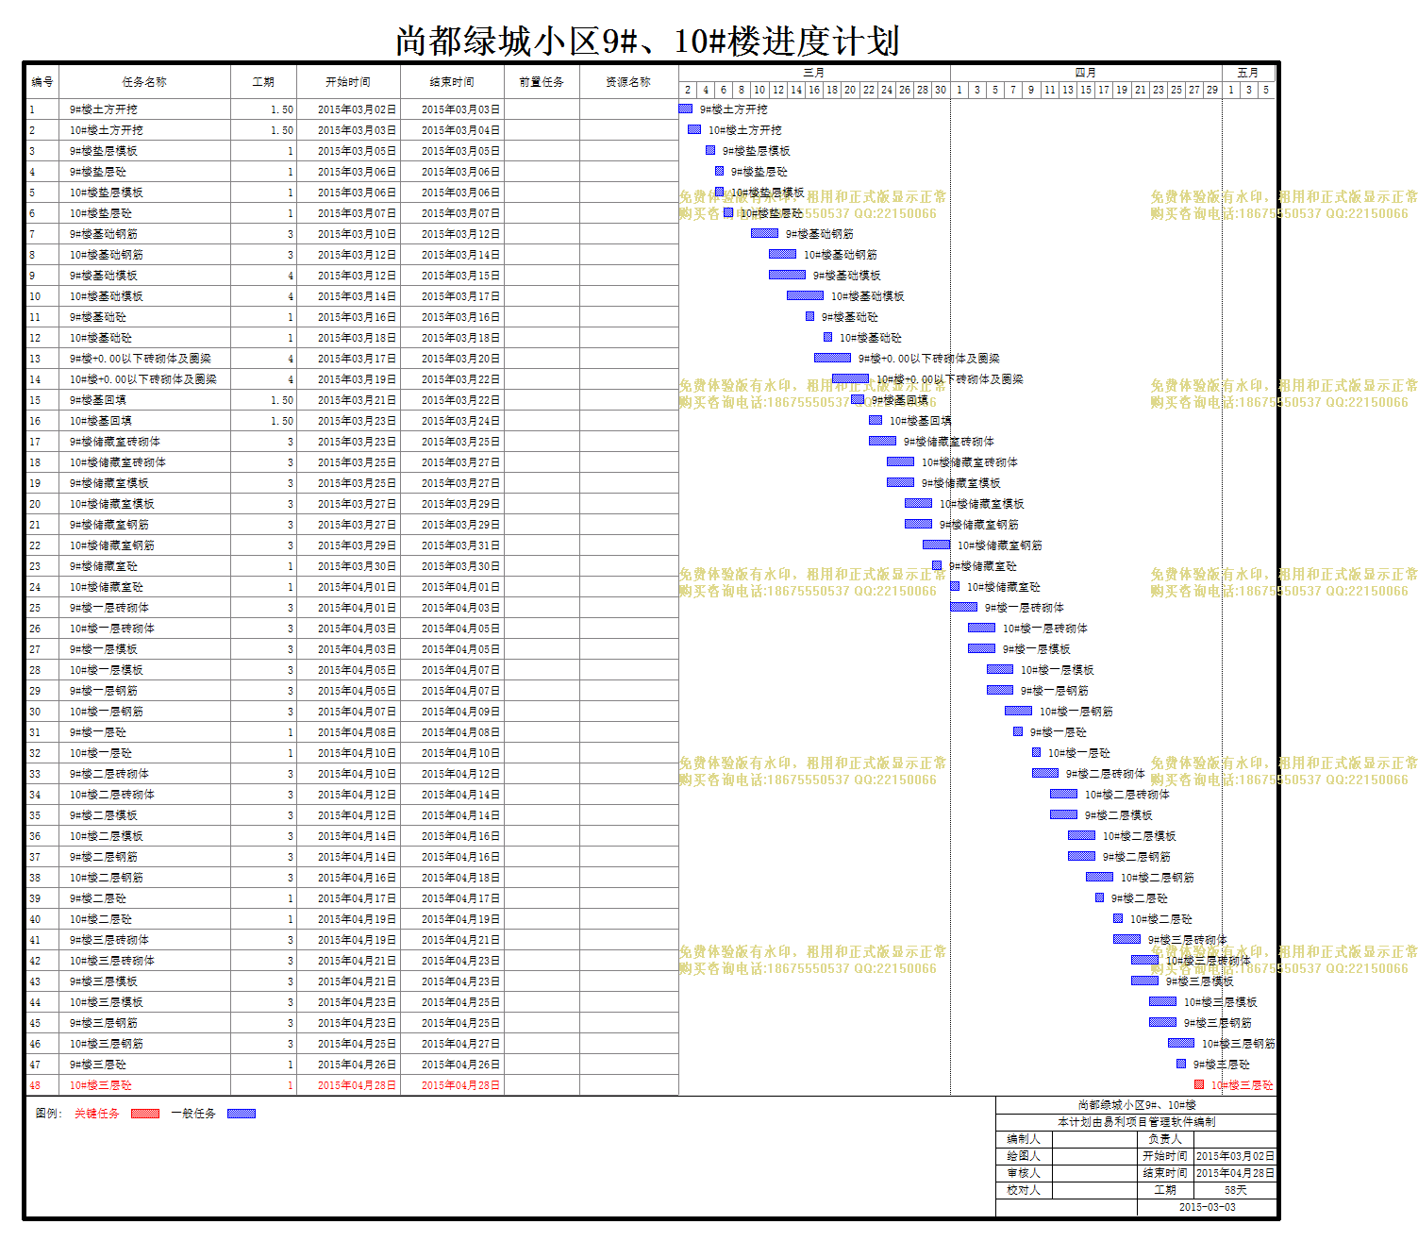The height and width of the screenshot is (1241, 1418).
Task: Click the duration cell of row 13
Action: click(263, 359)
